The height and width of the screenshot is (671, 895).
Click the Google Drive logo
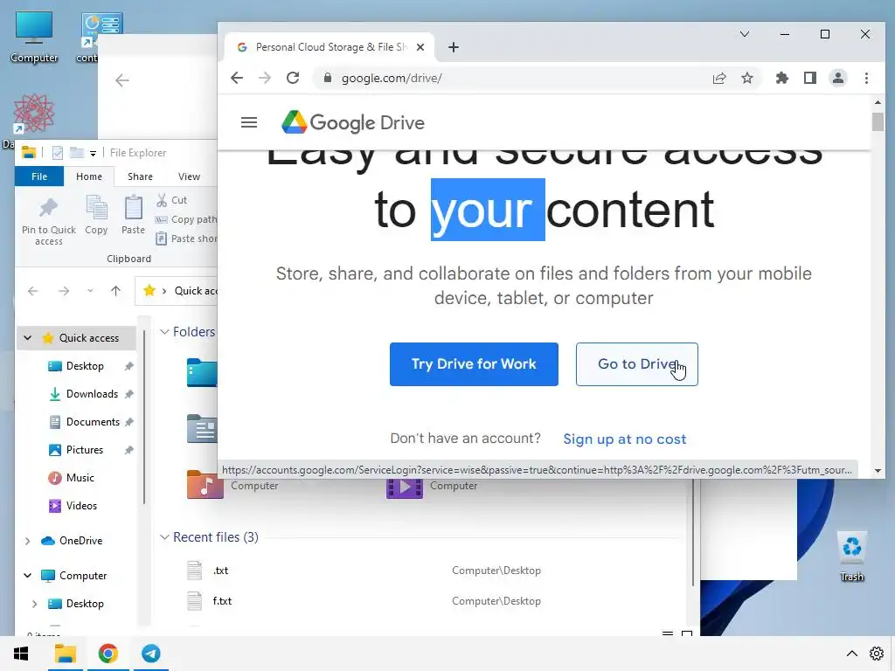tap(353, 122)
